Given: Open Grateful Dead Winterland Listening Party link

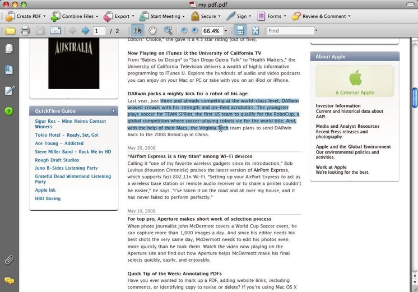Looking at the screenshot, I should 73,179.
